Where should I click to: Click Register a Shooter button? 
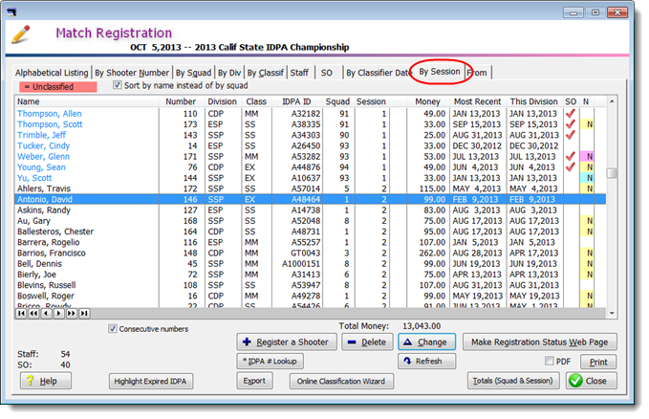click(x=287, y=342)
